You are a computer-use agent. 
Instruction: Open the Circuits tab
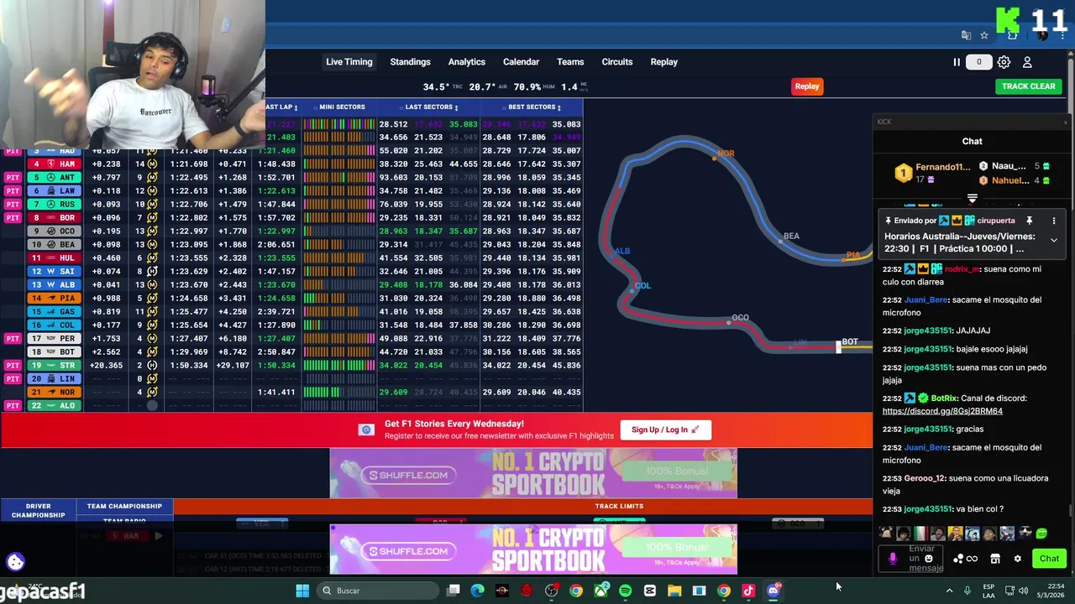pos(616,62)
